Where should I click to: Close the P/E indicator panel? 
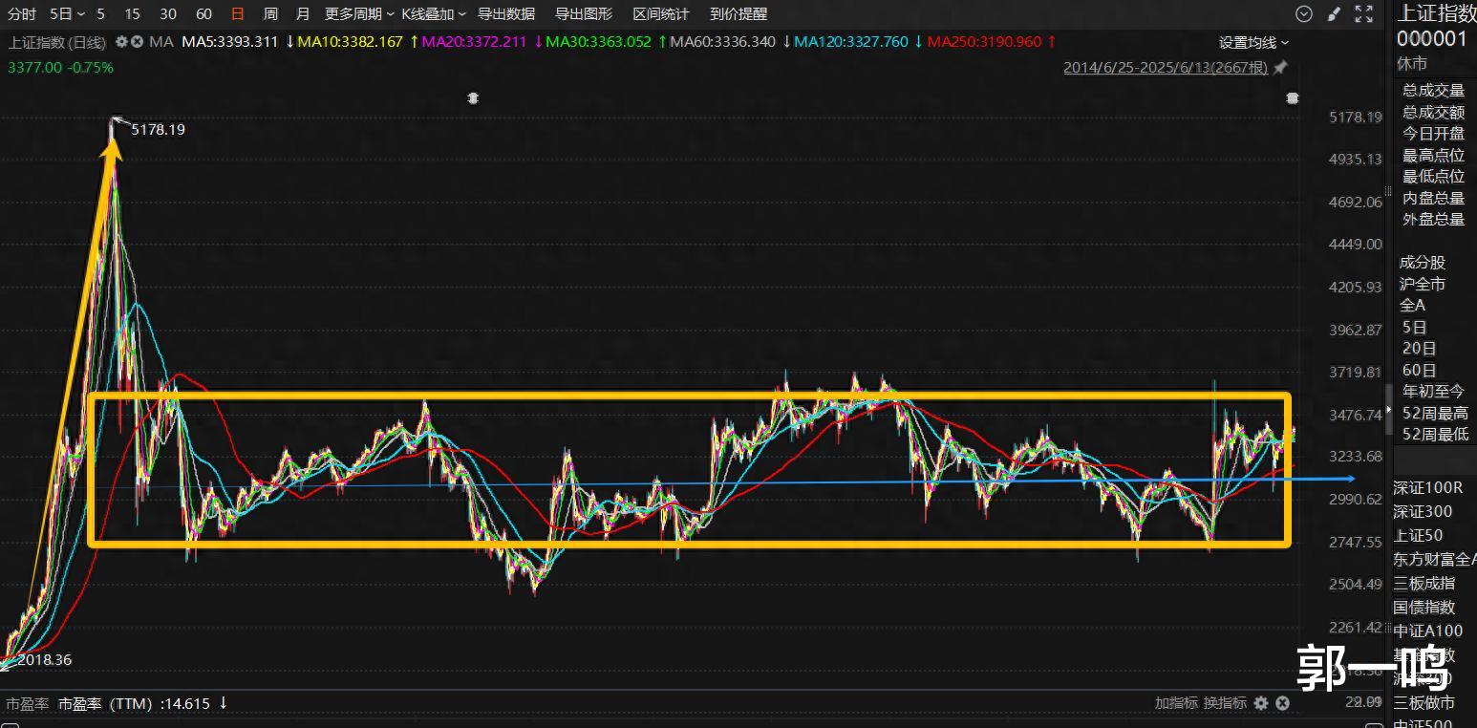click(1282, 703)
